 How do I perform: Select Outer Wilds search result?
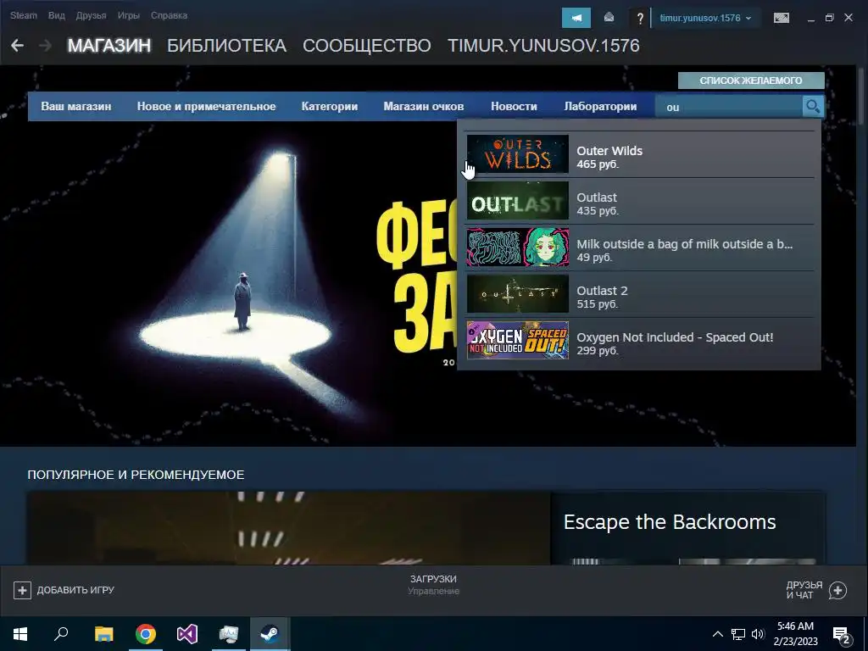(x=639, y=155)
